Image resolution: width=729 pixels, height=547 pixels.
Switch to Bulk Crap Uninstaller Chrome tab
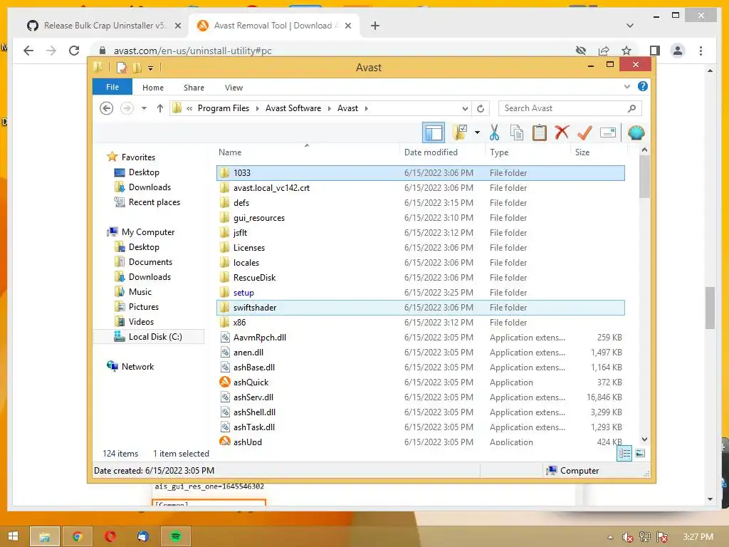point(105,26)
